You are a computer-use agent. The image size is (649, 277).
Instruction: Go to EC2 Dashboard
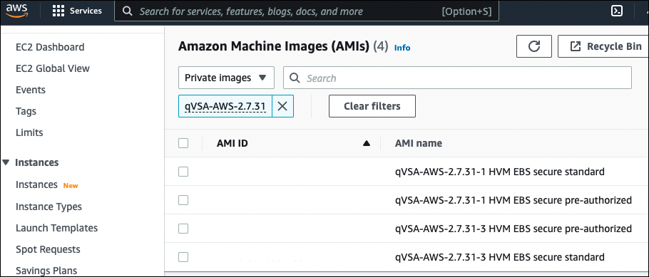[x=50, y=47]
